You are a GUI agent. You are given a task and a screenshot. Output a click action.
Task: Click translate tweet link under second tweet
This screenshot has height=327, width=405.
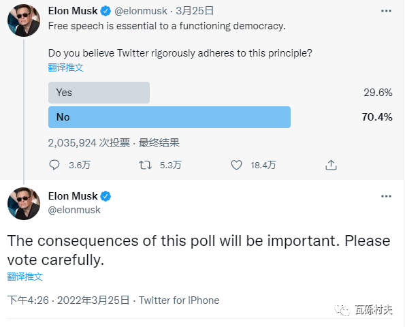click(x=25, y=277)
